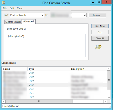Click the Find window title bar icon

[3, 3]
